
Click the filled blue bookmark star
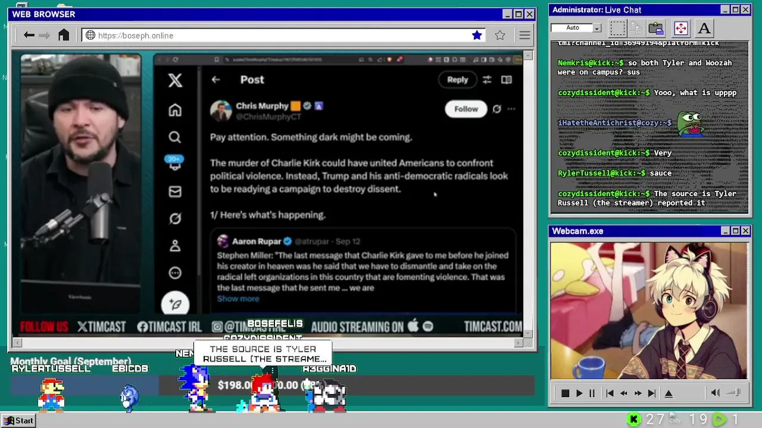pyautogui.click(x=477, y=36)
